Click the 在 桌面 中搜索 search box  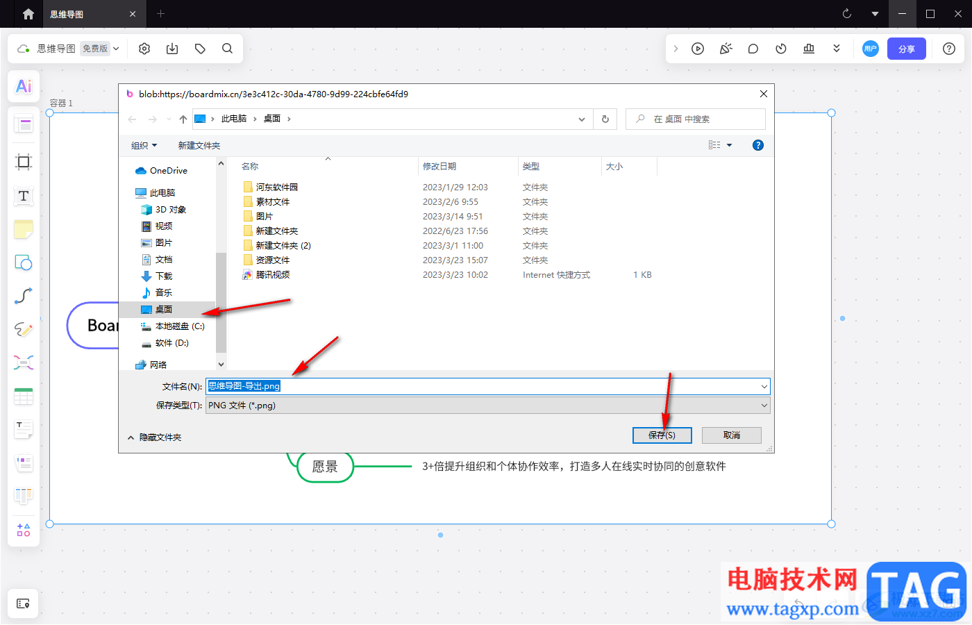(696, 119)
